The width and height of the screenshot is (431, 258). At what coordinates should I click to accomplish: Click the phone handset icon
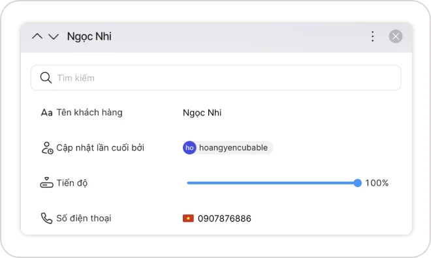pos(46,218)
